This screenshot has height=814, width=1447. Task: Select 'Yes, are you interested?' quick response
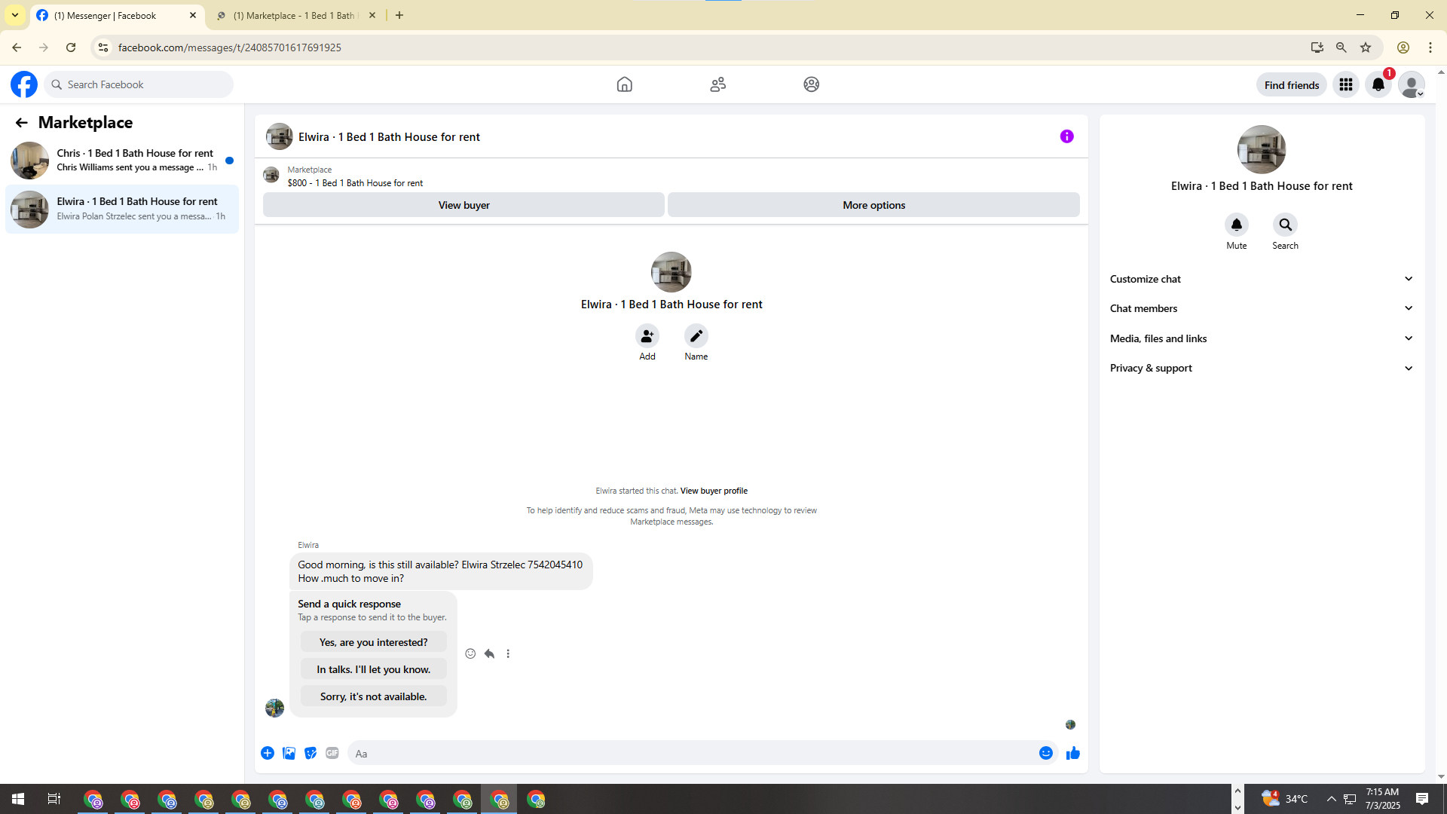click(373, 642)
